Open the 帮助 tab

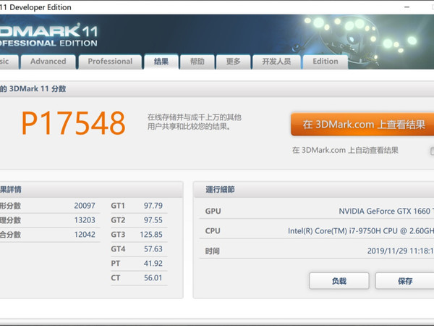197,62
